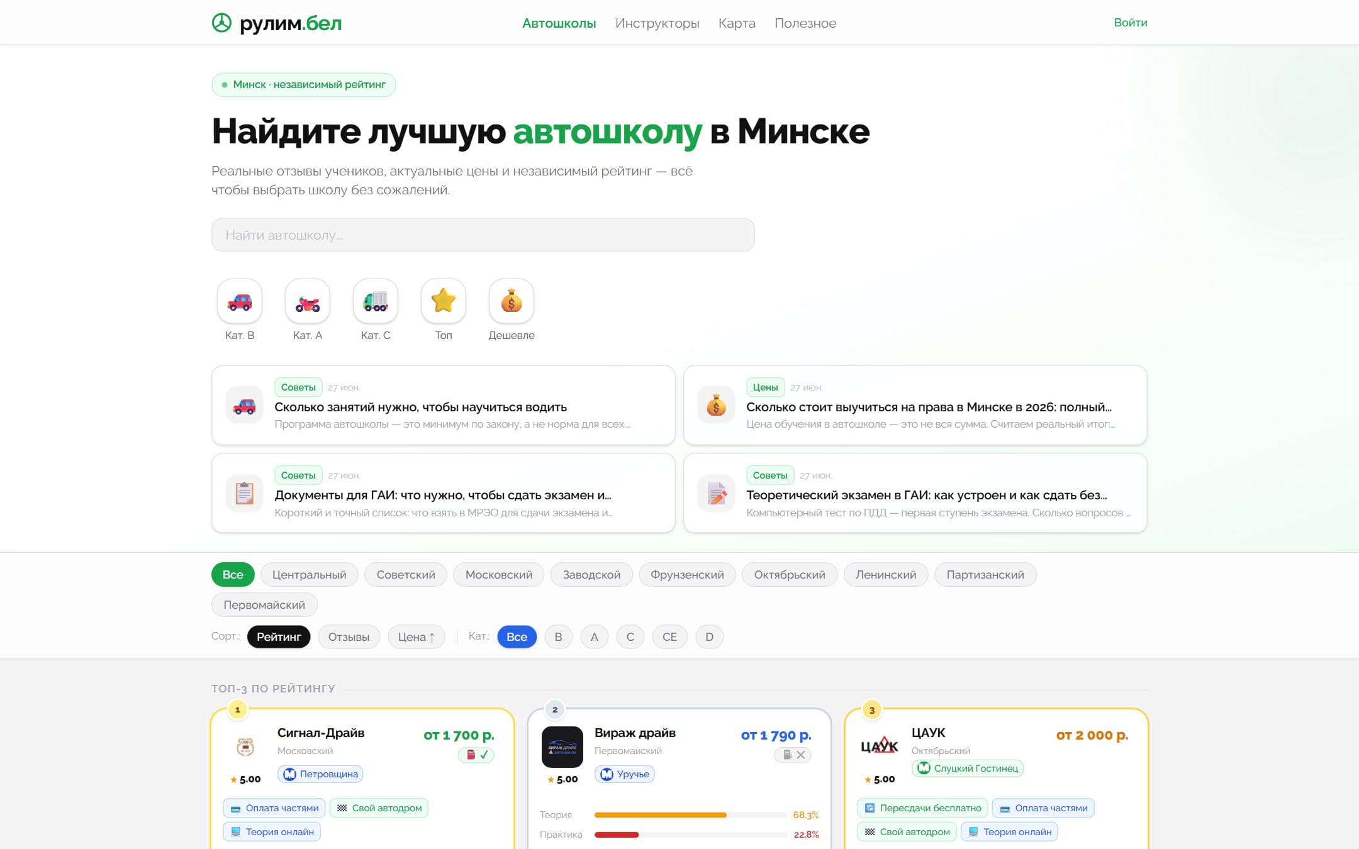Click the Слуцкий Гостинец metro badge
This screenshot has width=1359, height=849.
point(968,769)
